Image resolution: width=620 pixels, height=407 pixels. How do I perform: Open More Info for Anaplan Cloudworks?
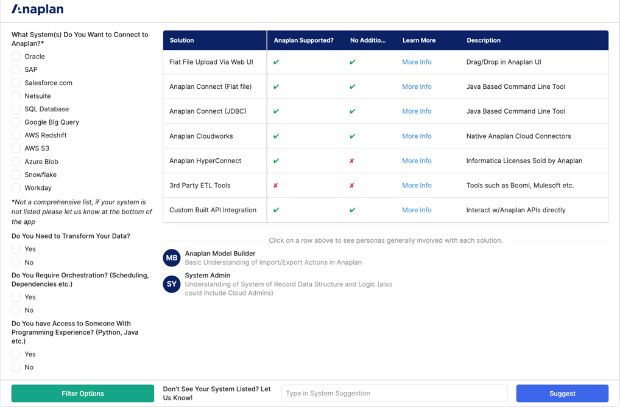[x=417, y=136]
